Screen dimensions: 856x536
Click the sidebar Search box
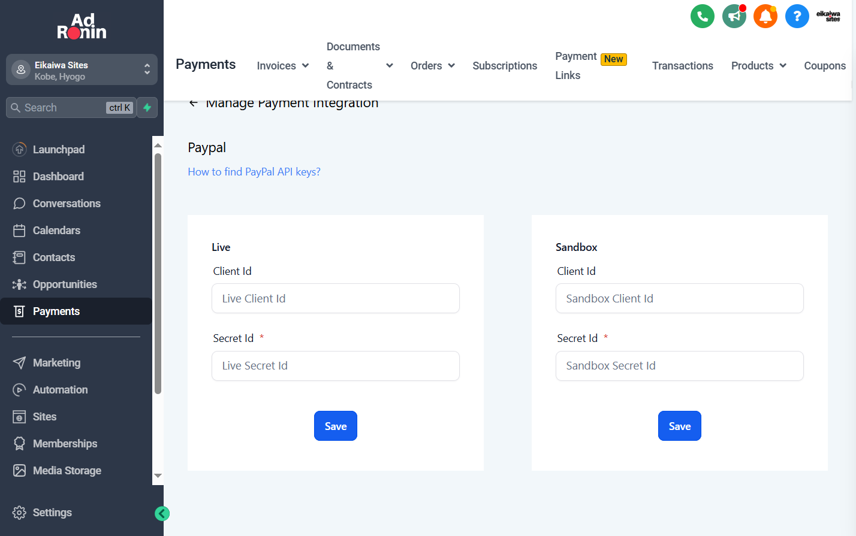71,108
